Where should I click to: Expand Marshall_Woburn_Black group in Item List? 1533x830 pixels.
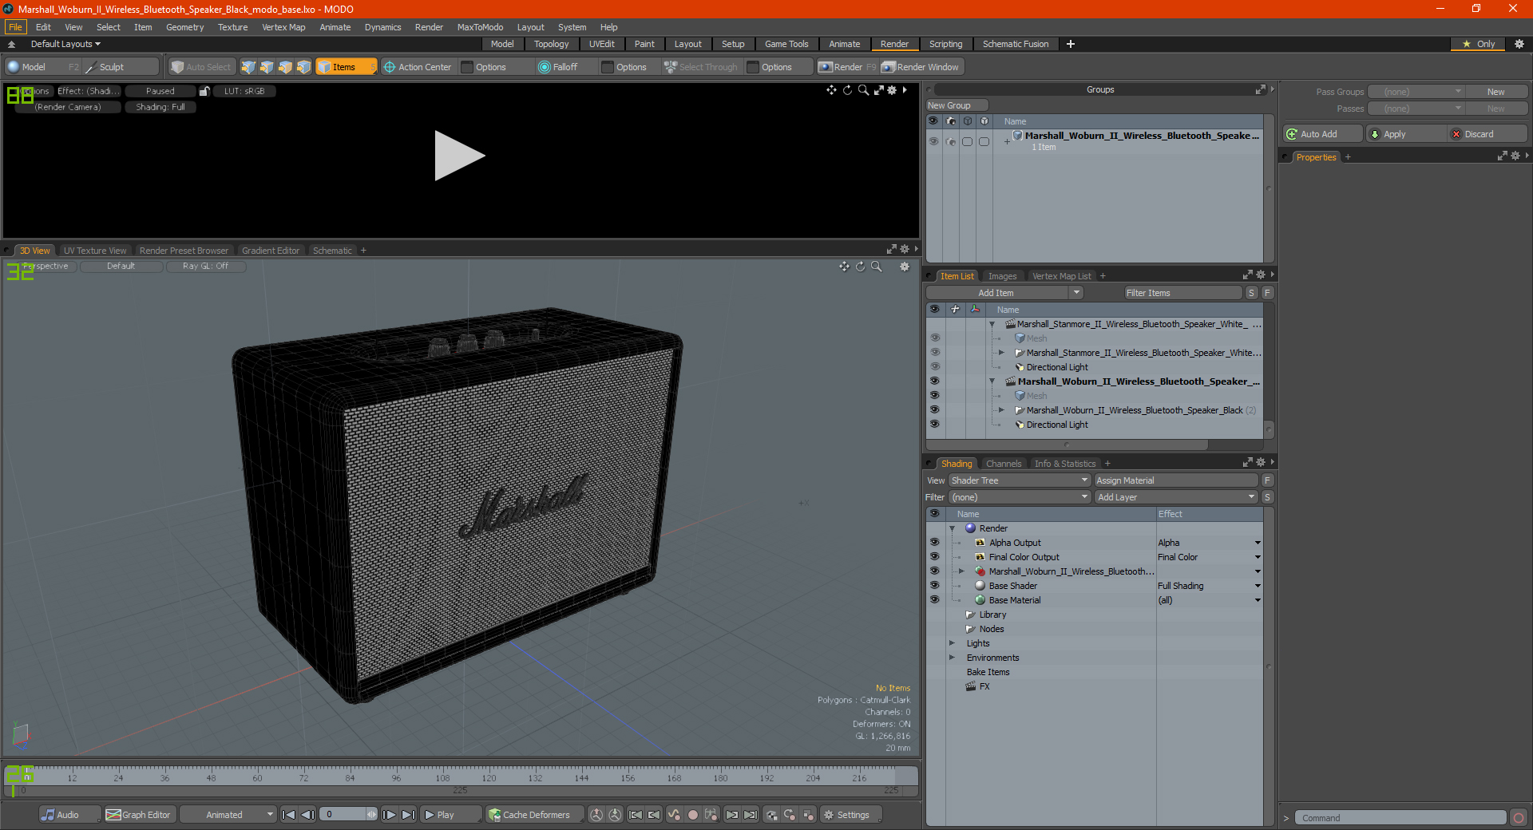coord(1001,410)
